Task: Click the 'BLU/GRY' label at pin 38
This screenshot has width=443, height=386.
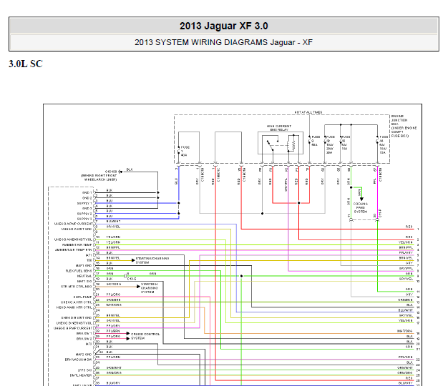Action: [113, 383]
